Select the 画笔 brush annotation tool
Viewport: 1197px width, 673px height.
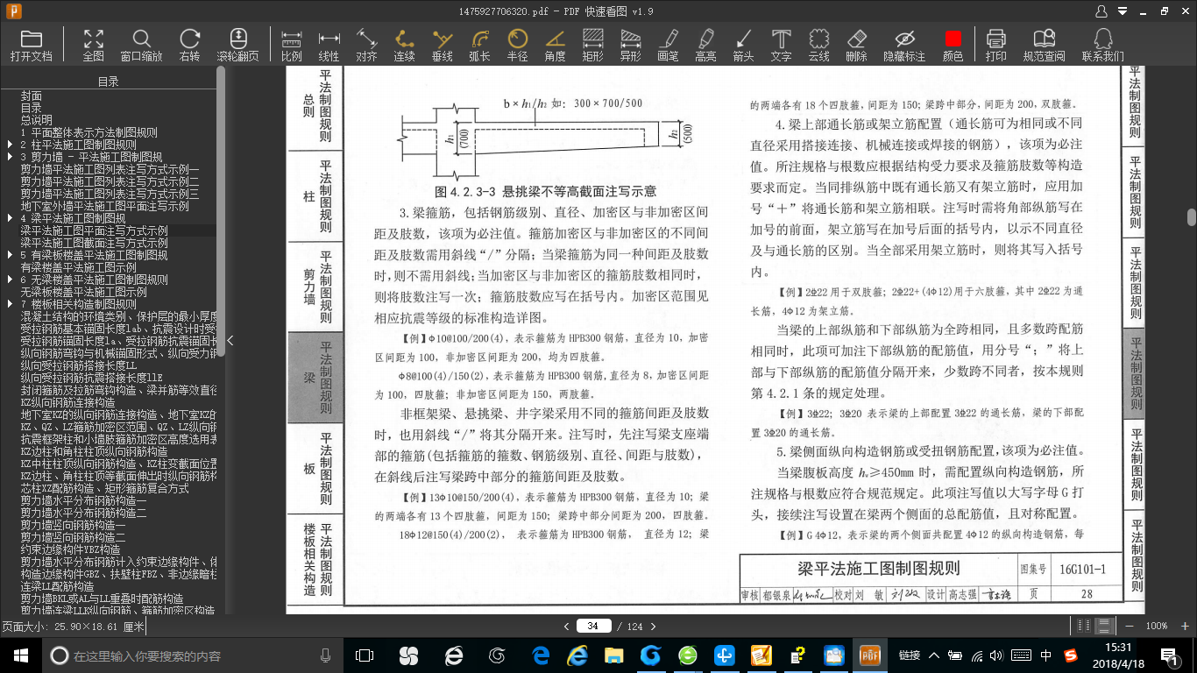click(668, 45)
